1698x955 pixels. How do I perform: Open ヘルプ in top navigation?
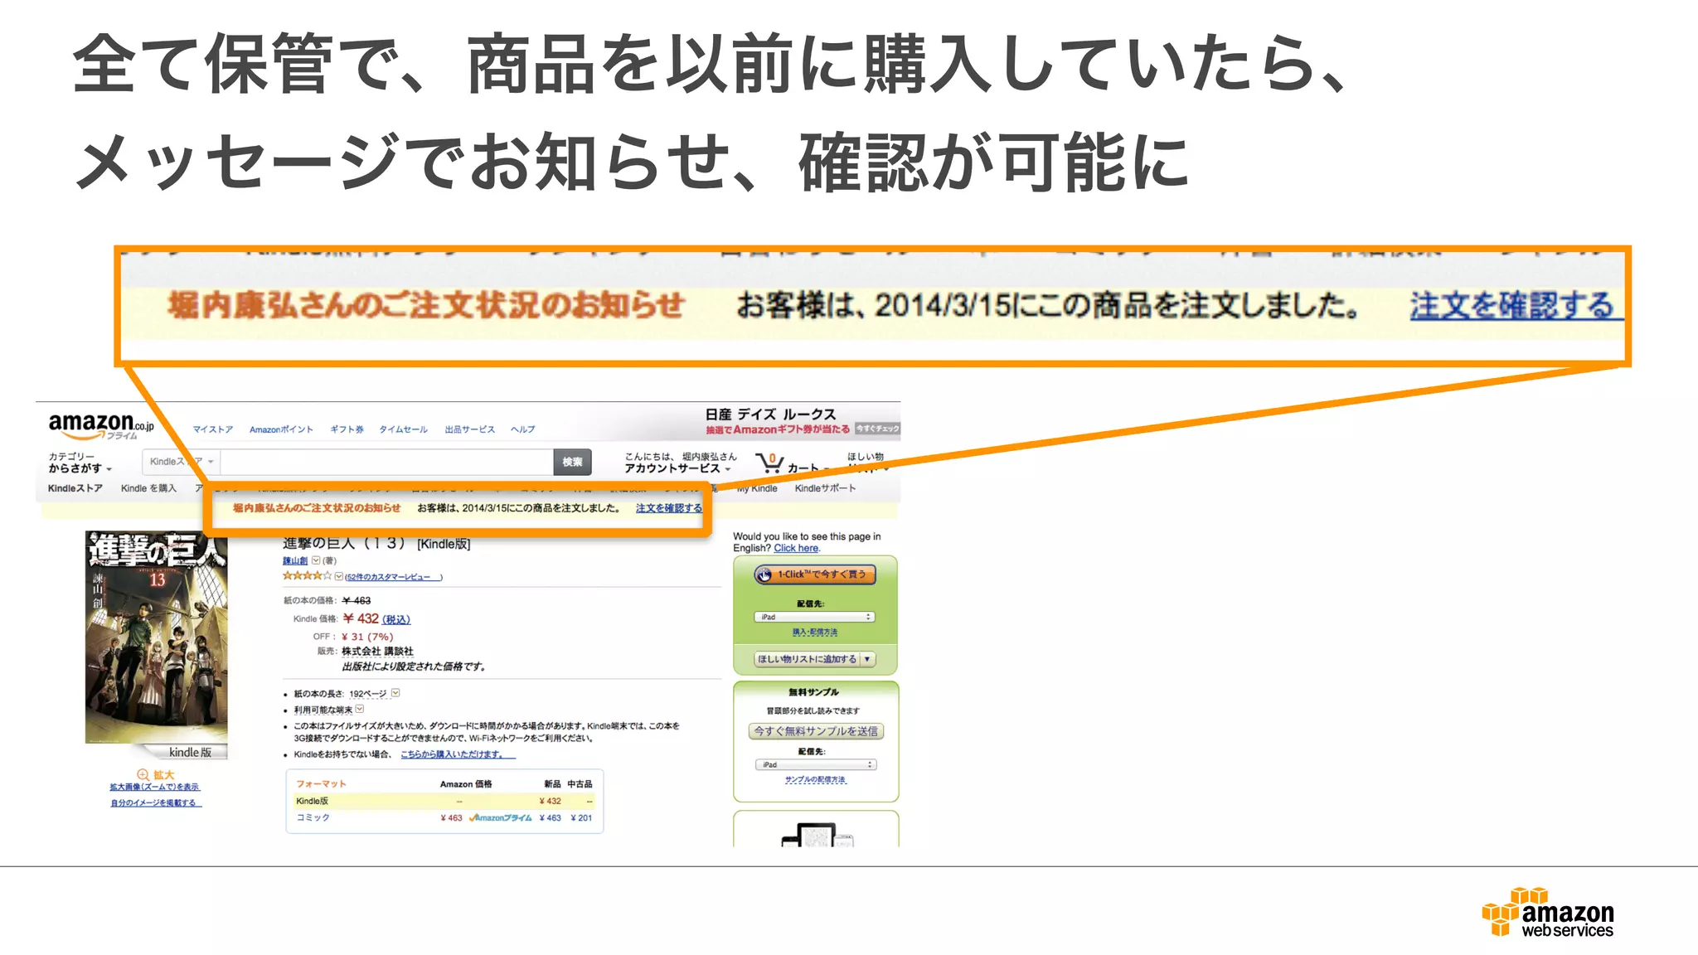[x=523, y=429]
